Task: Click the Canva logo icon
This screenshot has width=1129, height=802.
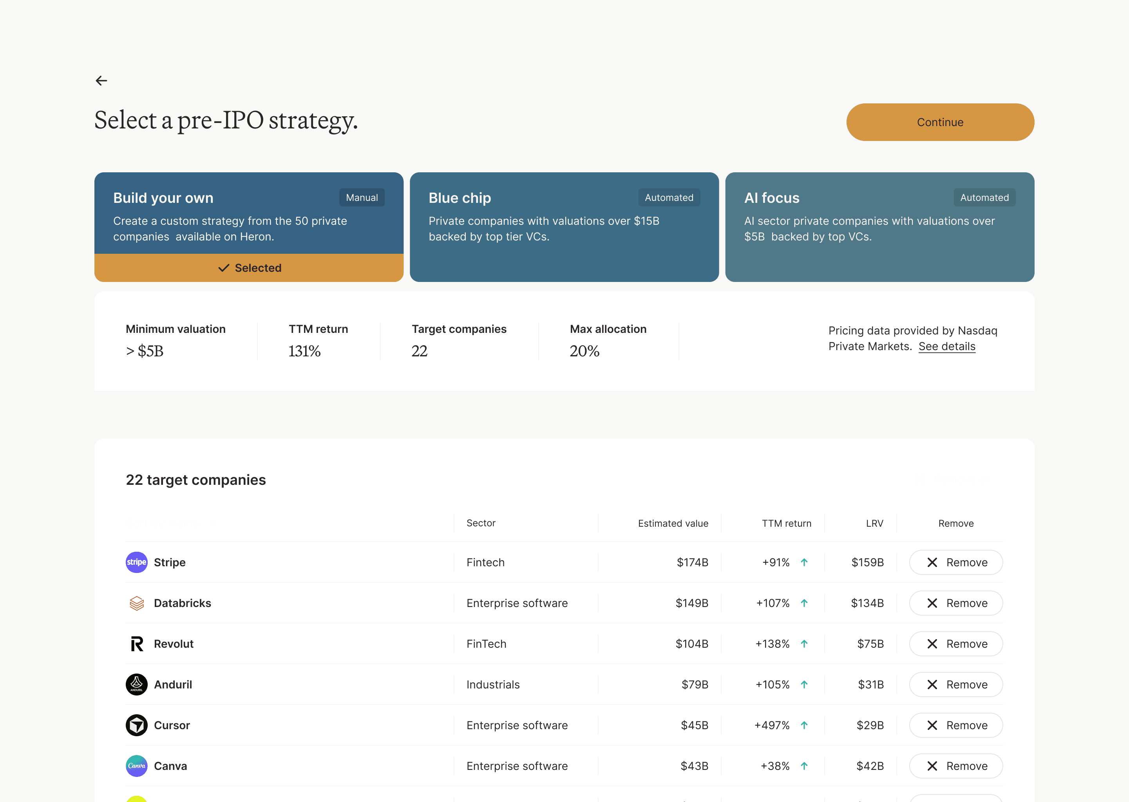Action: click(136, 766)
